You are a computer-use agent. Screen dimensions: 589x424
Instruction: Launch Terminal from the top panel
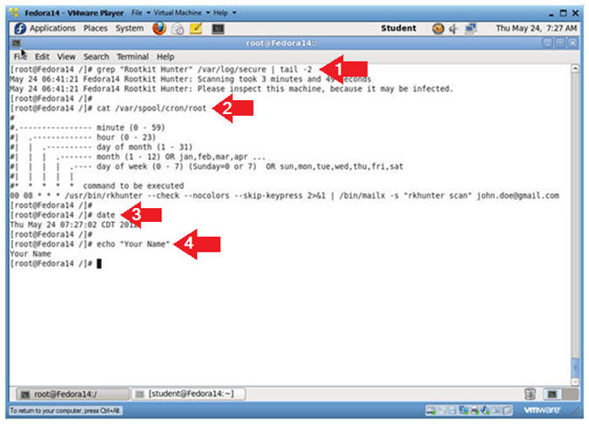click(218, 29)
